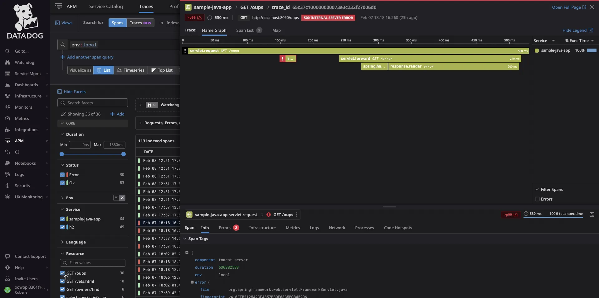Collapse the Span Tags section
599x298 pixels.
[x=185, y=239]
